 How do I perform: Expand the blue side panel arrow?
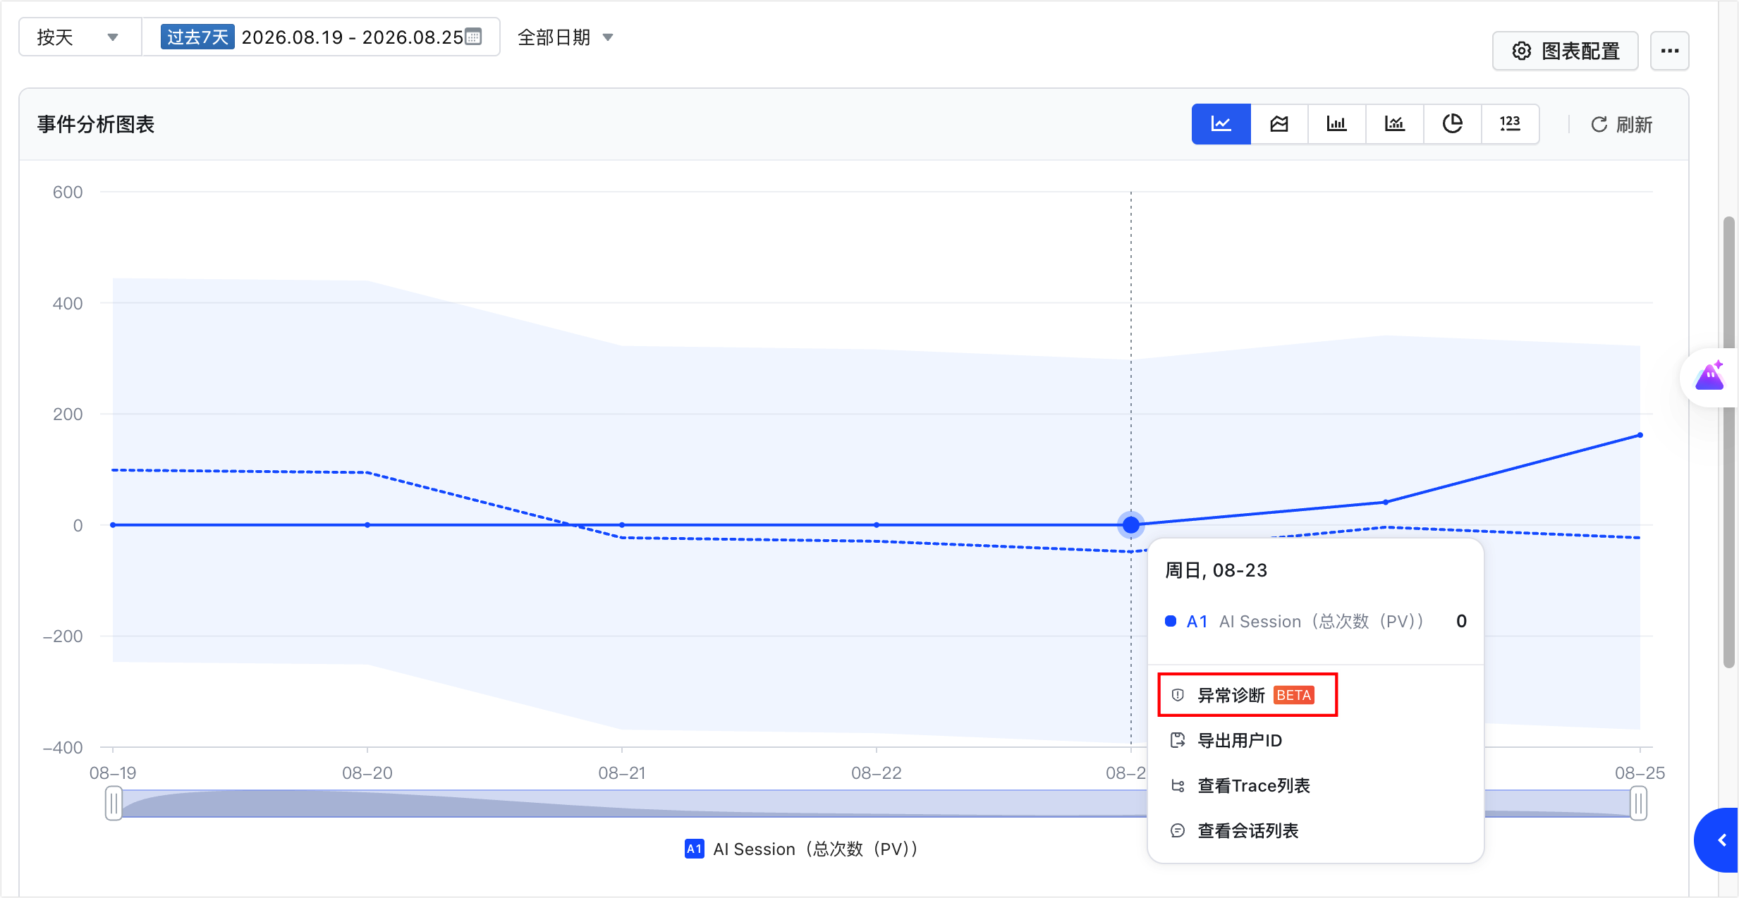coord(1717,839)
